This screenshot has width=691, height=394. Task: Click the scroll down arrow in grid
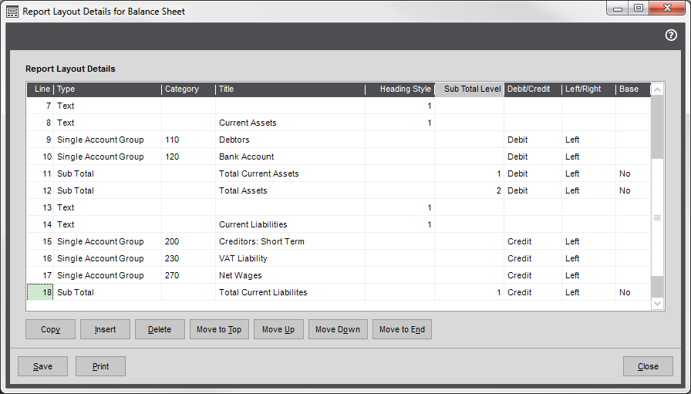pyautogui.click(x=657, y=304)
